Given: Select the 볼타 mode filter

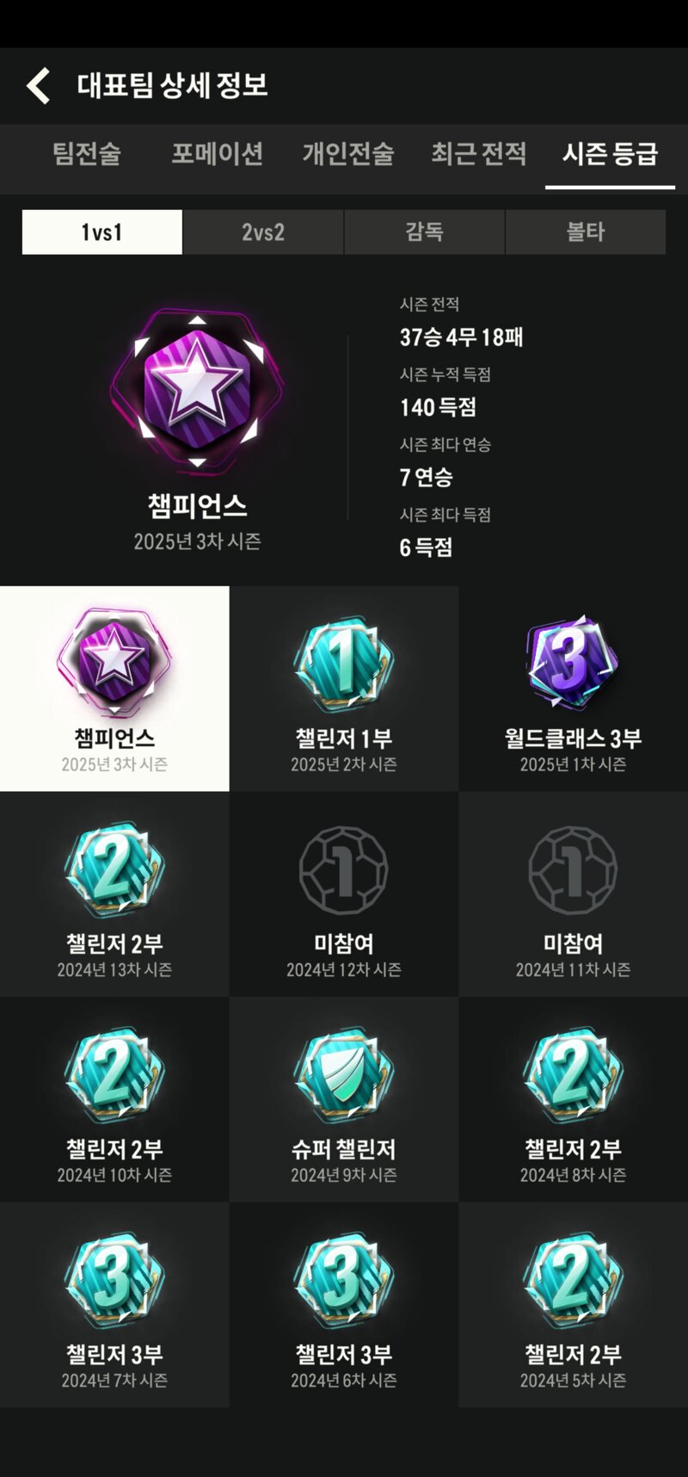Looking at the screenshot, I should (x=586, y=232).
